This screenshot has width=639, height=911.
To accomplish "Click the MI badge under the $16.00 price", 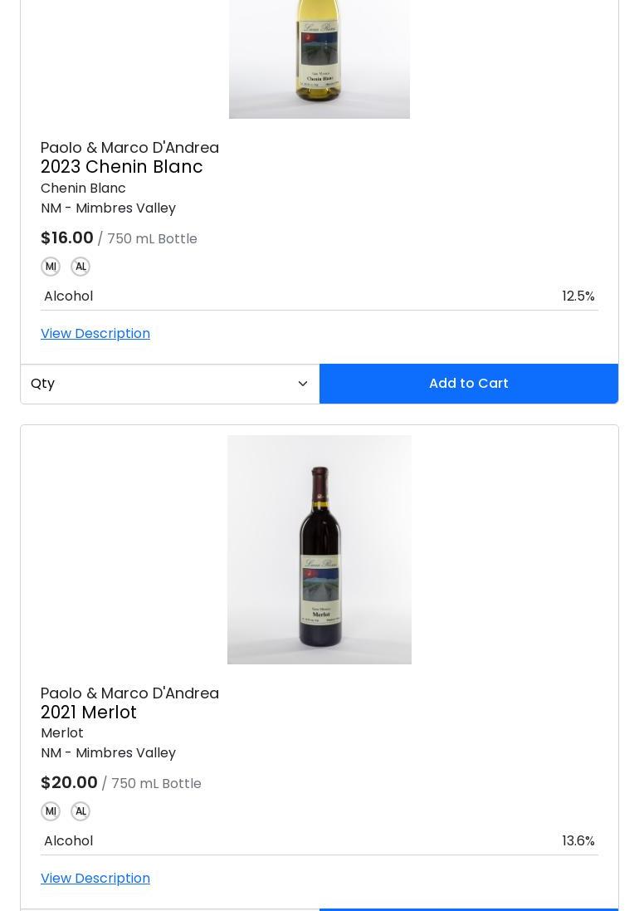I will (x=51, y=267).
